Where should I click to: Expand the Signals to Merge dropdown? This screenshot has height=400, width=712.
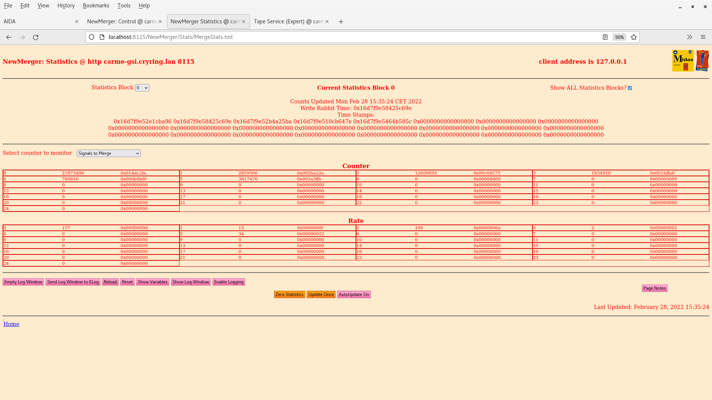coord(109,153)
